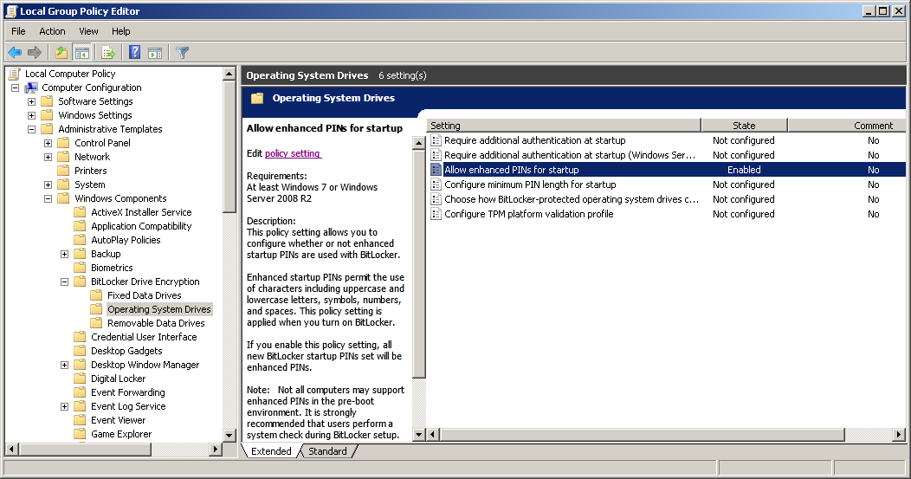The height and width of the screenshot is (479, 911).
Task: Expand the Event Log Service node
Action: [x=64, y=406]
